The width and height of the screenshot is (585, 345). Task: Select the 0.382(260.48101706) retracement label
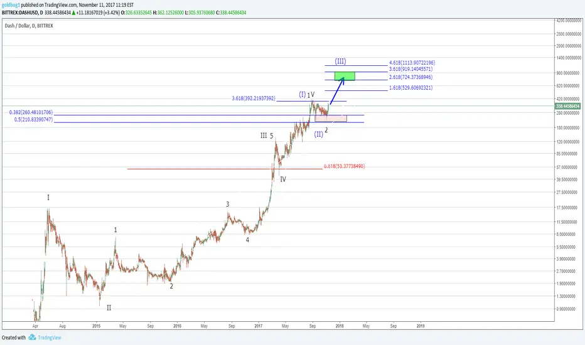pyautogui.click(x=31, y=112)
